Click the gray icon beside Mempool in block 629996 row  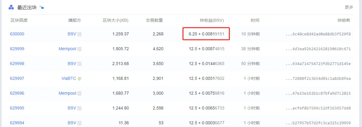coord(79,93)
